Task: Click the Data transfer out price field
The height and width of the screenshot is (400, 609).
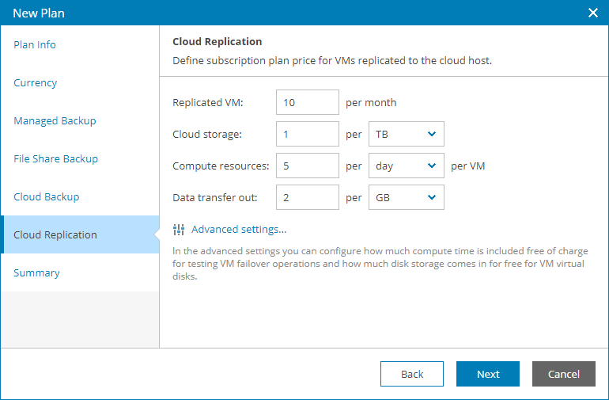Action: coord(308,197)
